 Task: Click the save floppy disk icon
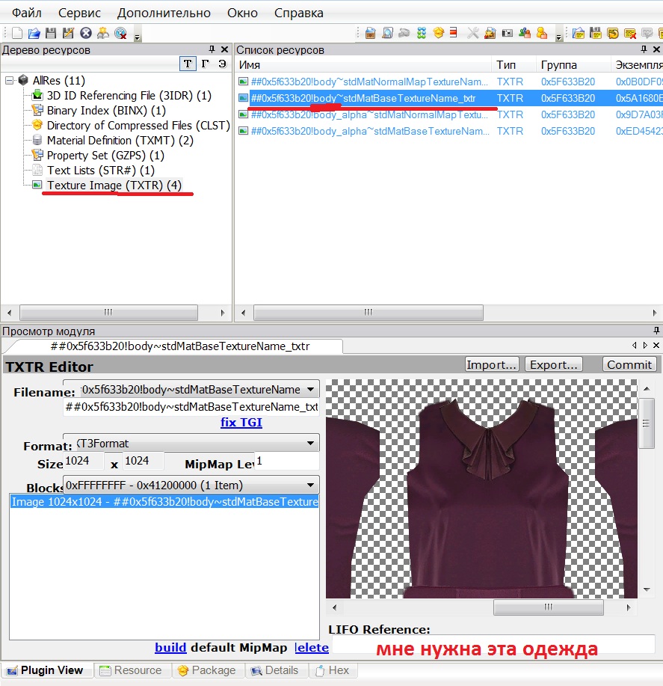(x=51, y=33)
